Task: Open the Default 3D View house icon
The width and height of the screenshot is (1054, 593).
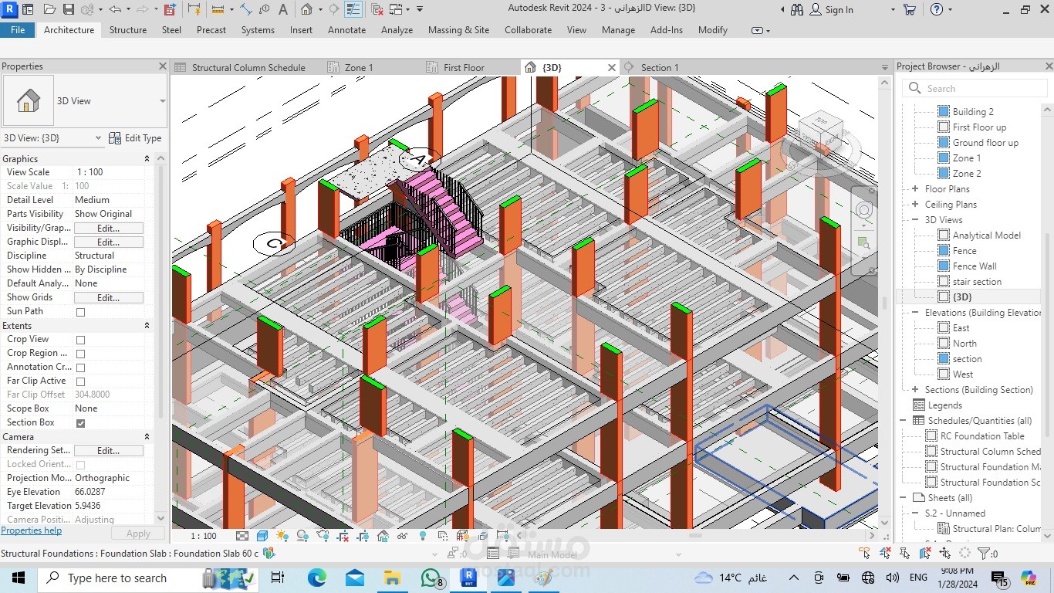Action: 307,10
